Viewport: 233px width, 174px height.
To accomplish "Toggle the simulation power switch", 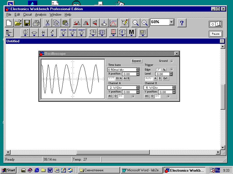I will 216,24.
